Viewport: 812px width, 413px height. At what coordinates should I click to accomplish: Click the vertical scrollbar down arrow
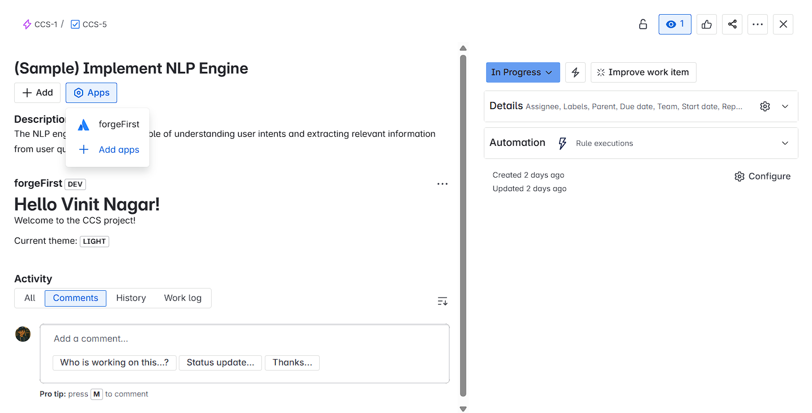point(463,408)
